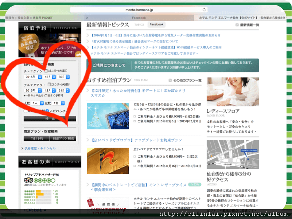This screenshot has height=219, width=292.
Task: Open 人数 1人 guest count dropdown
Action: 38,103
